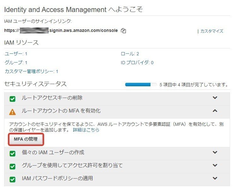Copy the IAM sign-in link icon

click(x=123, y=31)
